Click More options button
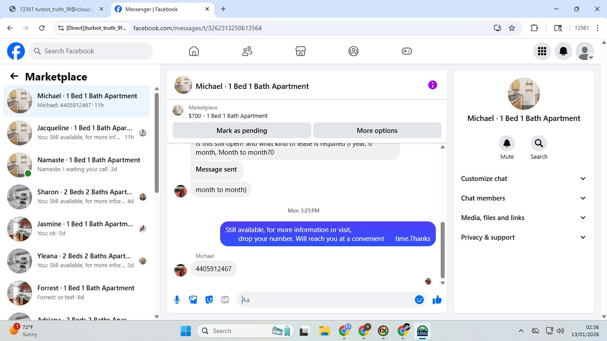The width and height of the screenshot is (607, 341). (377, 131)
